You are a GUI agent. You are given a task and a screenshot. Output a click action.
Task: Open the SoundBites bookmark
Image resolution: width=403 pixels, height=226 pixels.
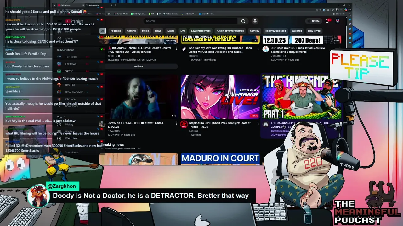click(x=188, y=14)
